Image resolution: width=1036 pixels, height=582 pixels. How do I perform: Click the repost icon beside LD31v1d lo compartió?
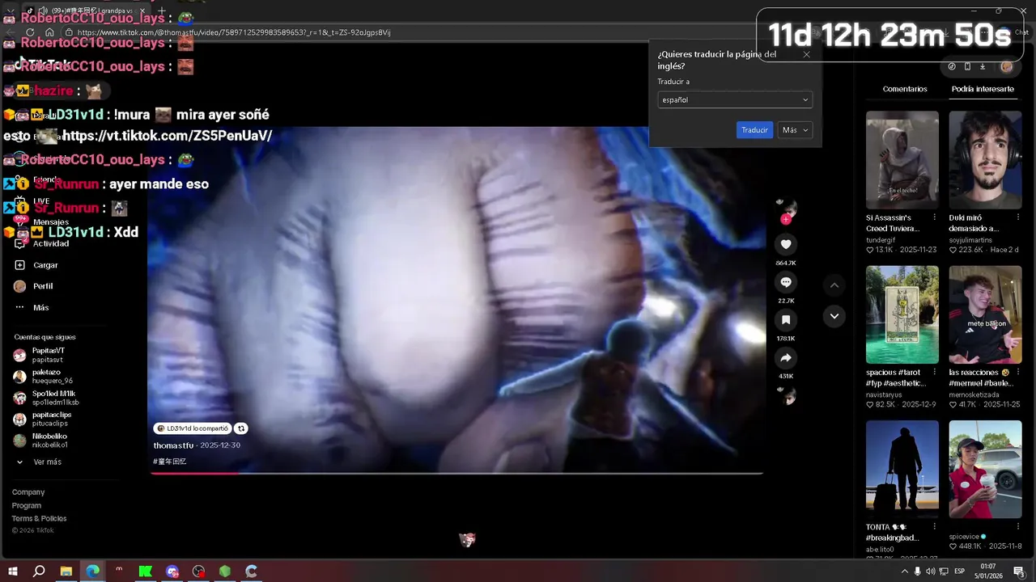[241, 428]
